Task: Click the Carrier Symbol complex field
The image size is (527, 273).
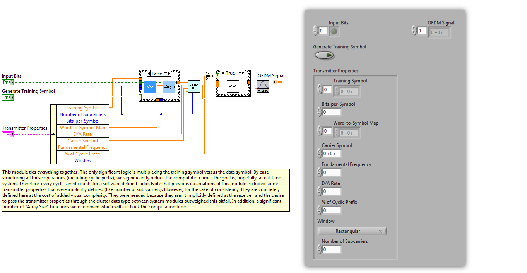Action: (x=332, y=154)
